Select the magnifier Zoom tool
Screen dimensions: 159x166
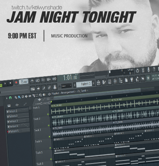point(41,95)
